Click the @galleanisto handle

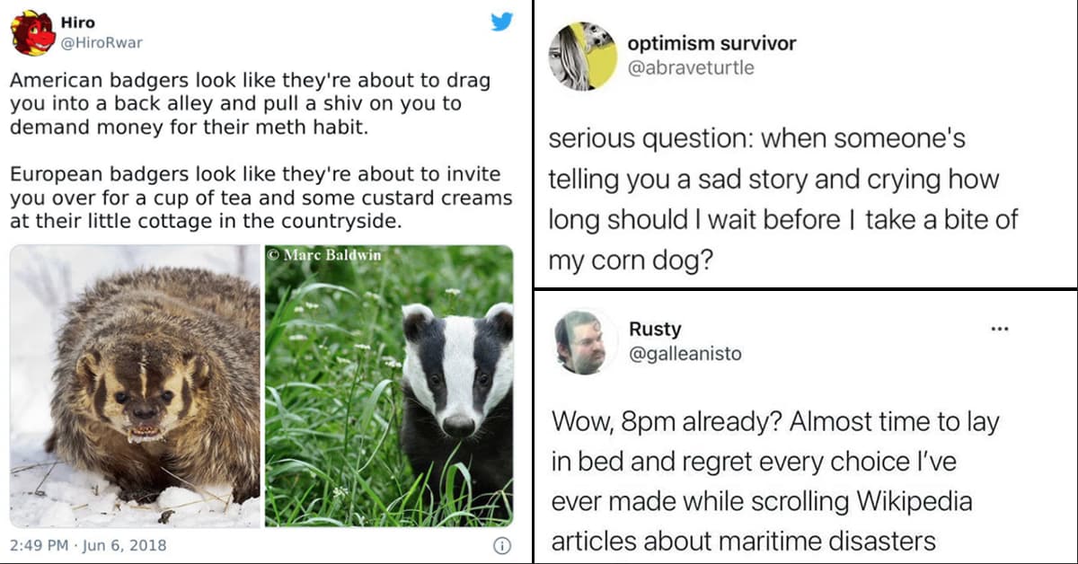(x=685, y=354)
